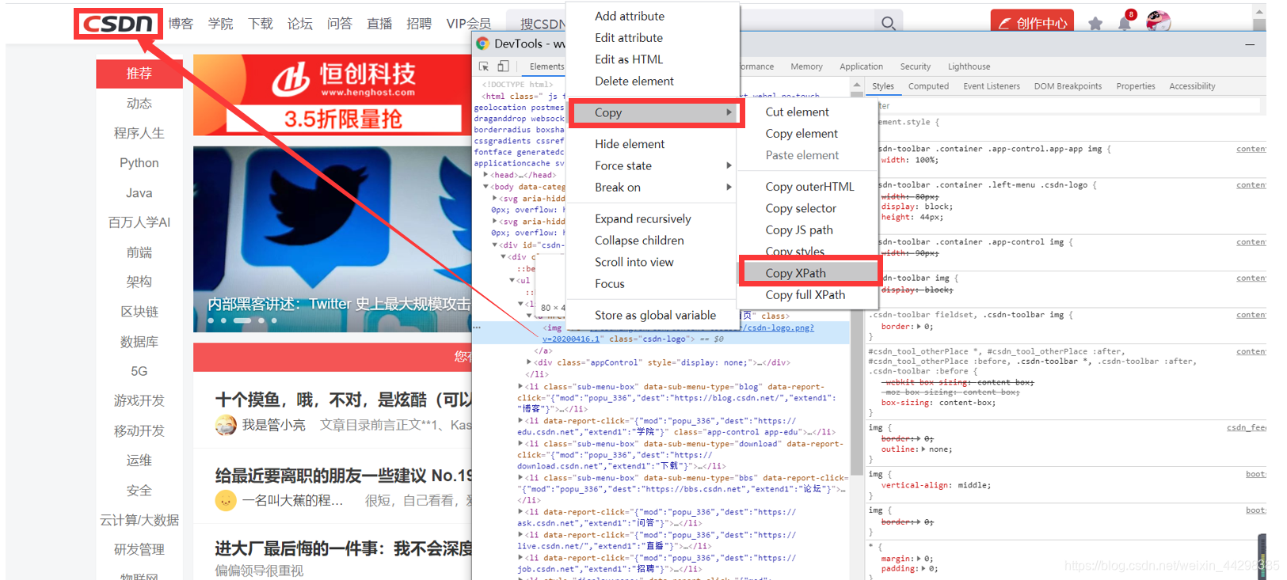Select 推荐 category in left sidebar
Image resolution: width=1287 pixels, height=580 pixels.
click(x=139, y=74)
